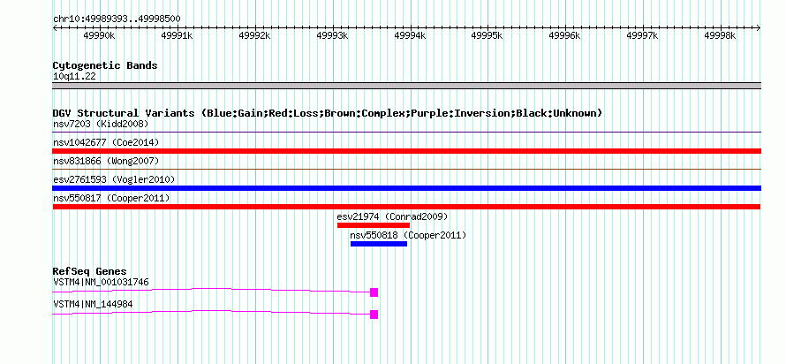Click the VSTM4|NM_001031746 magenta exon box
This screenshot has height=364, width=786.
click(374, 292)
